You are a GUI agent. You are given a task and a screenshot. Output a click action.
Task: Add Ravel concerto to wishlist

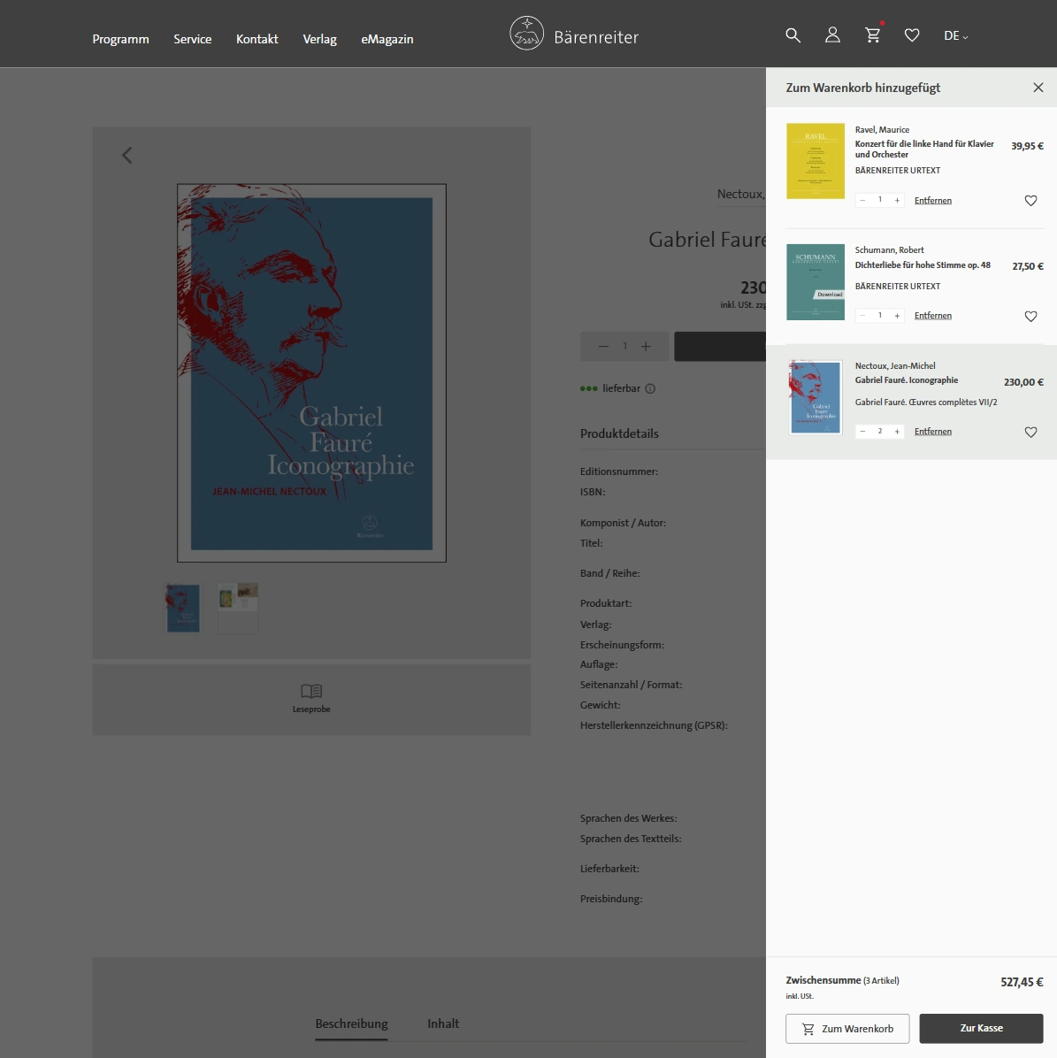click(1030, 201)
